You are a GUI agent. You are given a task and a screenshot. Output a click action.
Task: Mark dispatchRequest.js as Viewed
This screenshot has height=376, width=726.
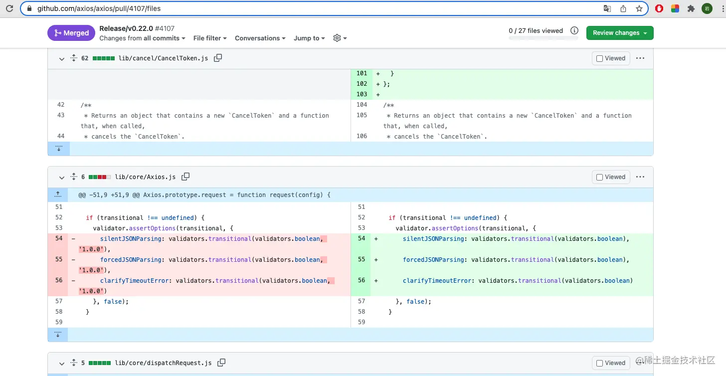pos(611,363)
